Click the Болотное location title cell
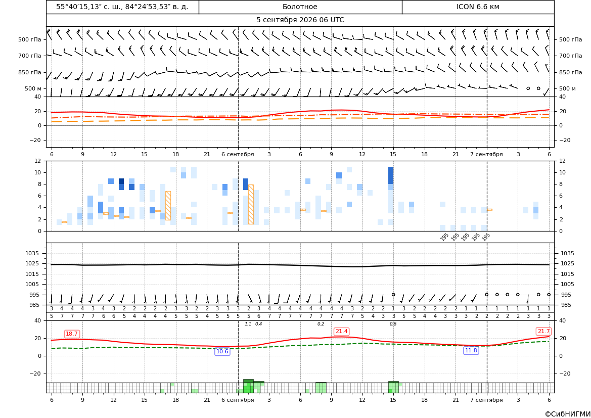Viewport: 591px width, 418px height. pyautogui.click(x=300, y=7)
